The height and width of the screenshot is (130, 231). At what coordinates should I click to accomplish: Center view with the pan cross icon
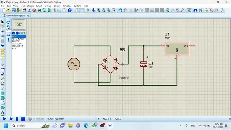click(x=93, y=10)
